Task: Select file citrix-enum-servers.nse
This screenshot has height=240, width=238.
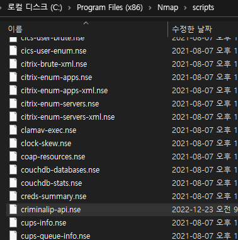Action: coord(60,104)
